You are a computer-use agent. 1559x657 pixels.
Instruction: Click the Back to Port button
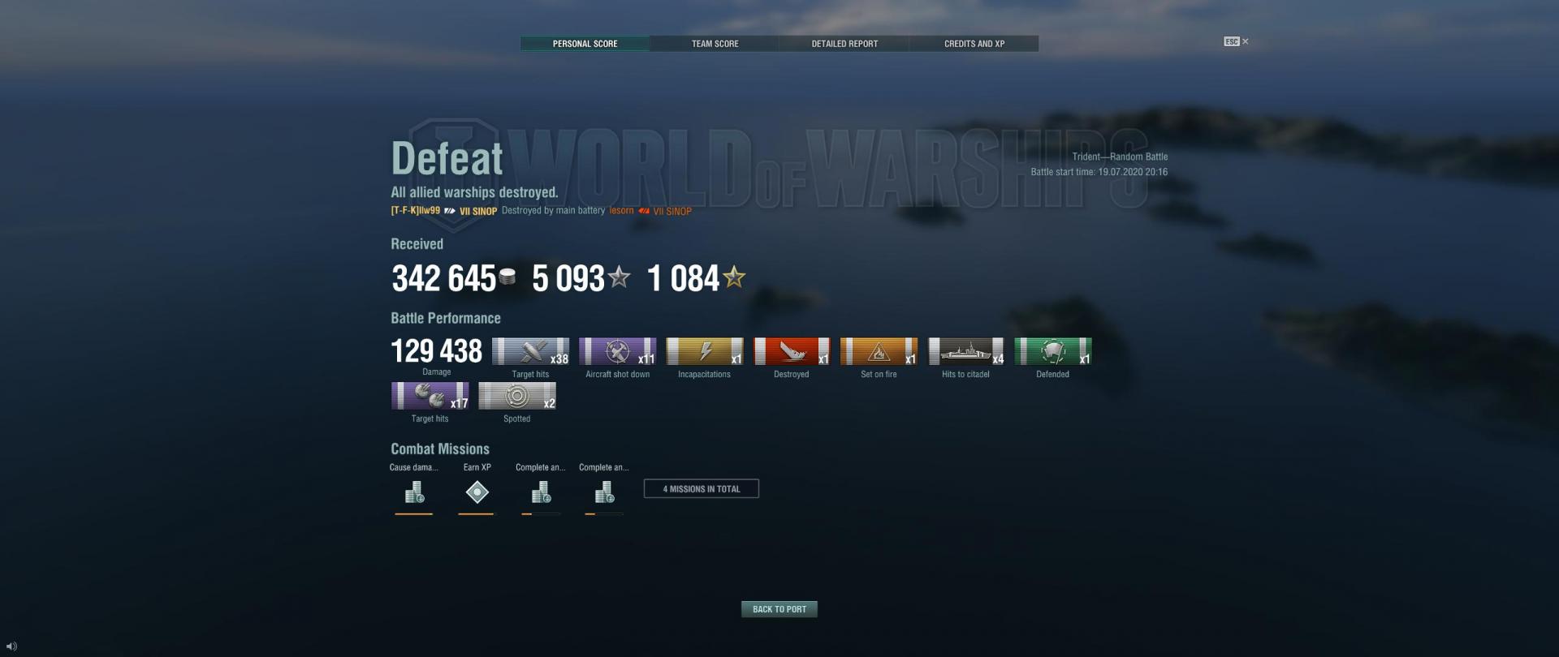tap(779, 609)
